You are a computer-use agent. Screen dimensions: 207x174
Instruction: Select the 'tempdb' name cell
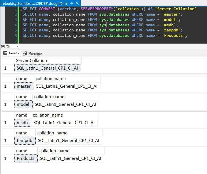25,141
